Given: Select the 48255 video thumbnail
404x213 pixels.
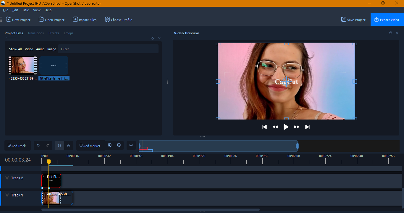Looking at the screenshot, I should click(22, 65).
